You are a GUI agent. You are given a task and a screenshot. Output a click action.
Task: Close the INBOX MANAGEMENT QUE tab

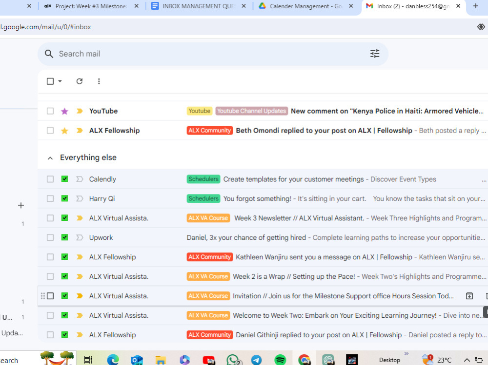[244, 6]
